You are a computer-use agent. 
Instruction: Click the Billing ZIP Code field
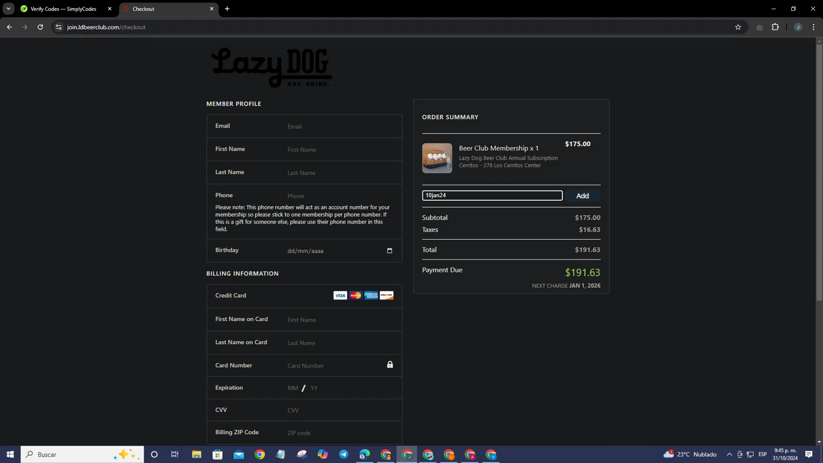click(x=340, y=433)
